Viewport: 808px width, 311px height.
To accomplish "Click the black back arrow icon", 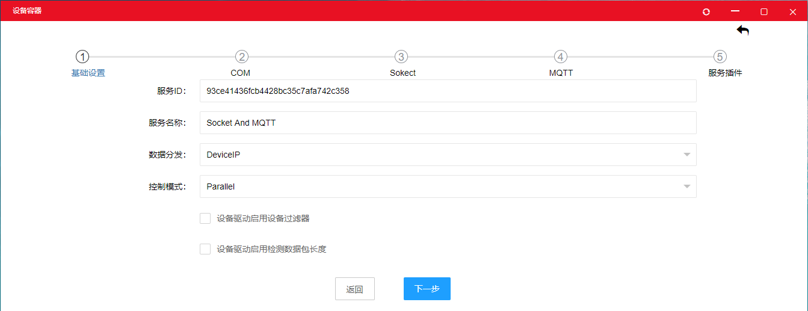I will 743,31.
